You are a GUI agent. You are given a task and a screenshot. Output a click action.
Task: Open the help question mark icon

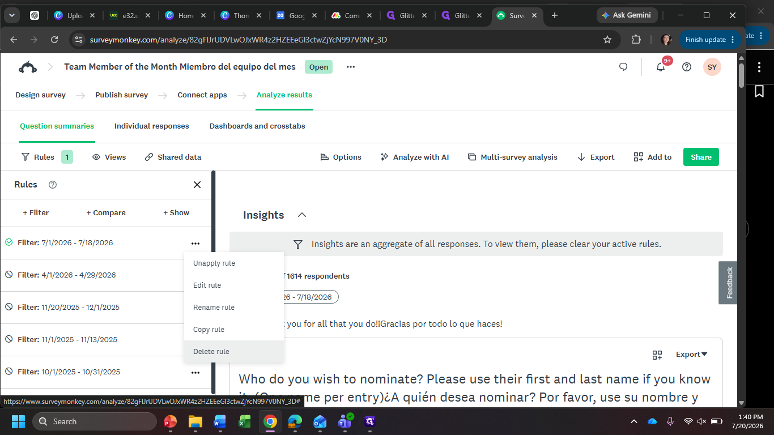[x=687, y=67]
